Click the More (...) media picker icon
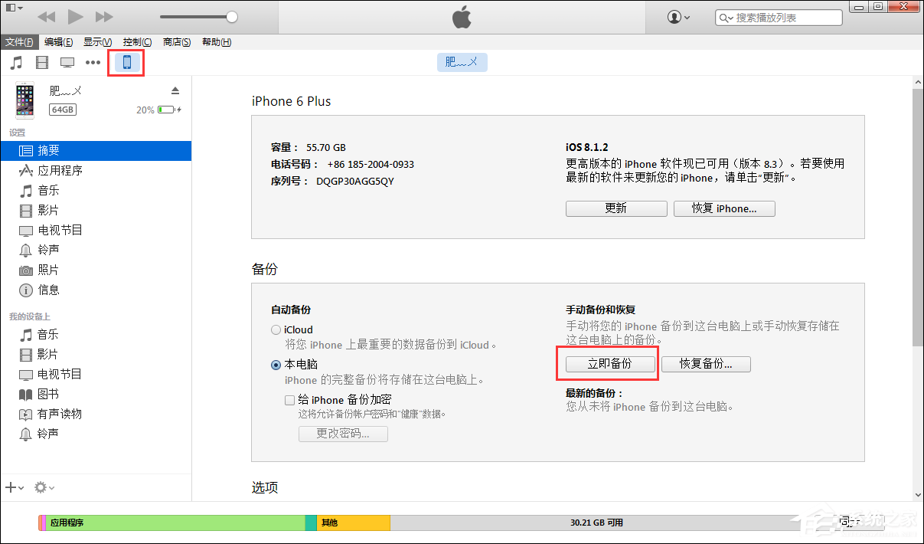The height and width of the screenshot is (544, 924). coord(93,62)
